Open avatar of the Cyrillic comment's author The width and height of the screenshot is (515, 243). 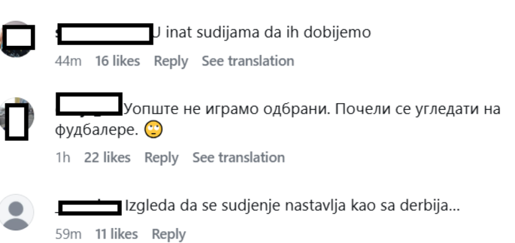pyautogui.click(x=18, y=117)
